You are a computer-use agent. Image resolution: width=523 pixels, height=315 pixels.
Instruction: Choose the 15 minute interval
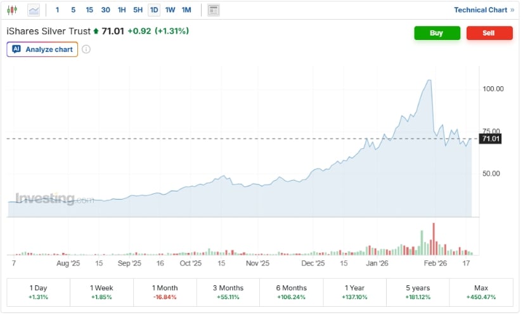[89, 10]
